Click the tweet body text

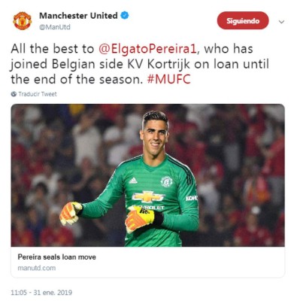(140, 64)
